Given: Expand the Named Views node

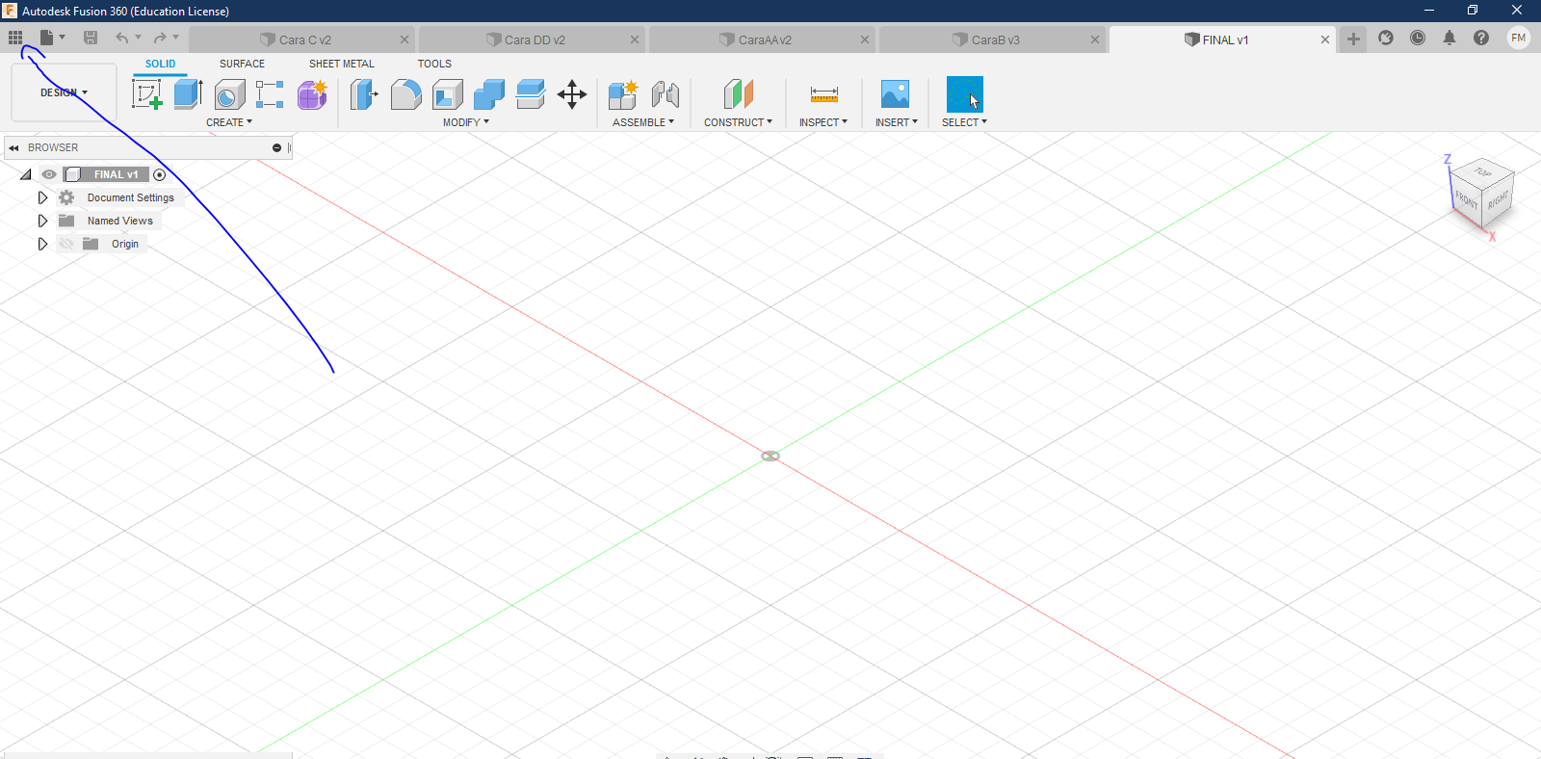Looking at the screenshot, I should [x=42, y=221].
